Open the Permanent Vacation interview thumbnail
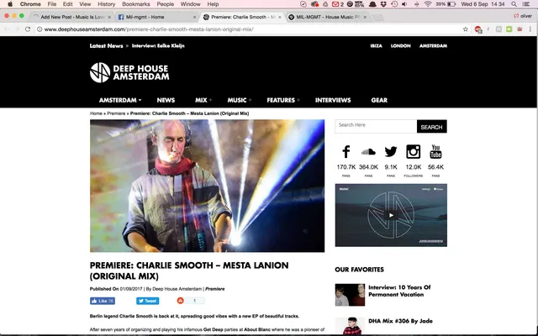 click(350, 295)
